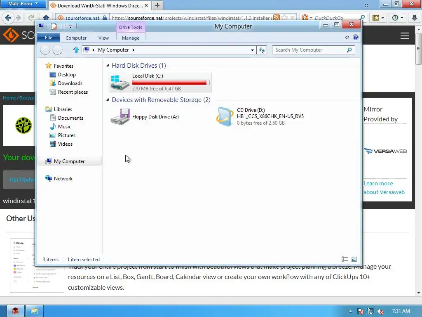
Task: Open SourceForge hamburger menu
Action: [405, 36]
